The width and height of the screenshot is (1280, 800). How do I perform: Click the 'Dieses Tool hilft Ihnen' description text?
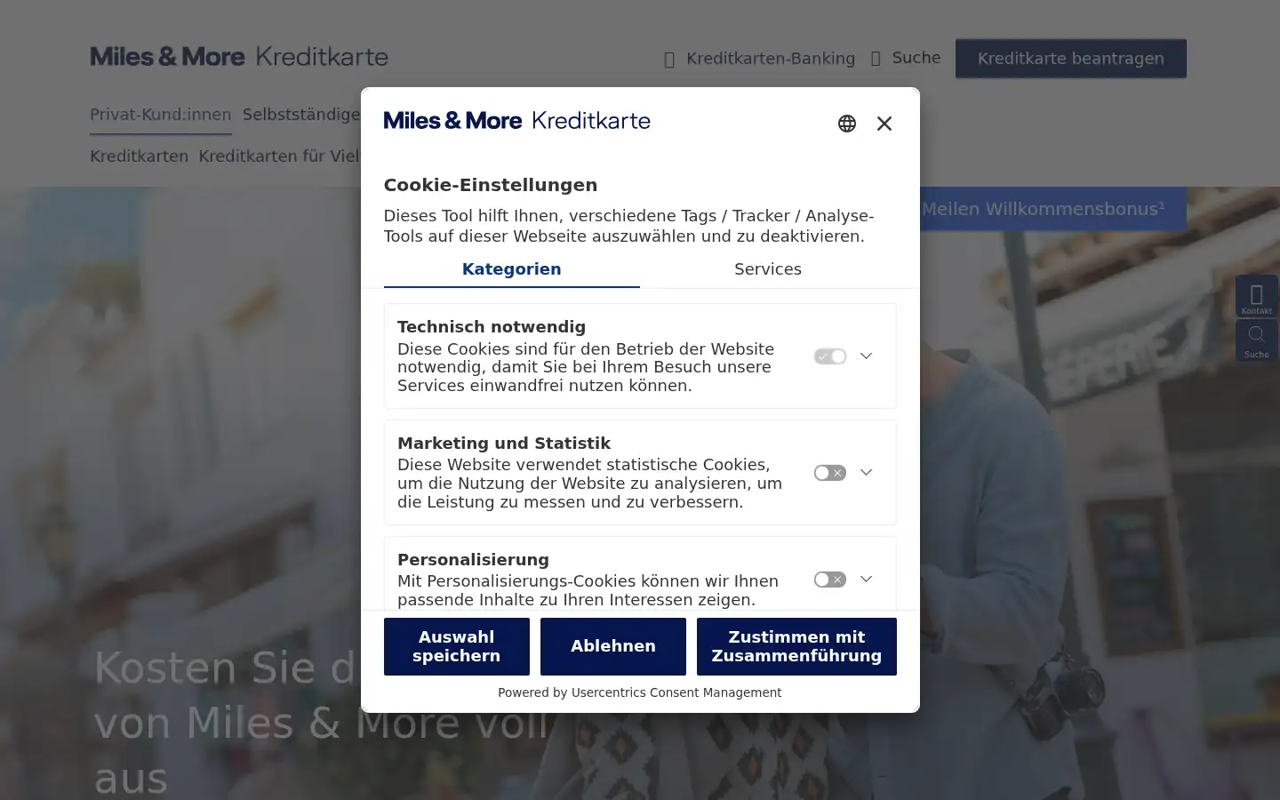click(x=628, y=226)
